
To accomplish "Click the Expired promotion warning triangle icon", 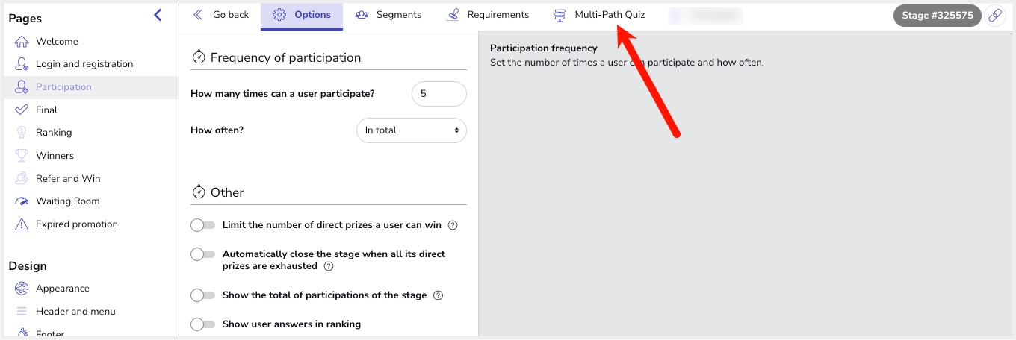I will click(x=22, y=224).
